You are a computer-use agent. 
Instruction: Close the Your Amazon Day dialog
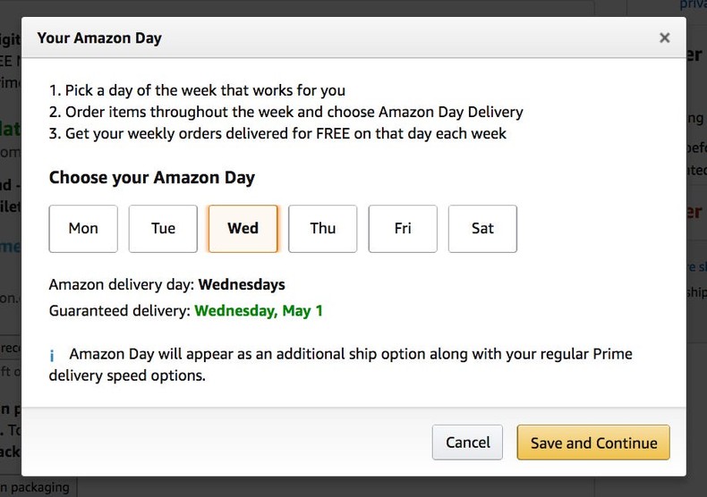click(664, 38)
